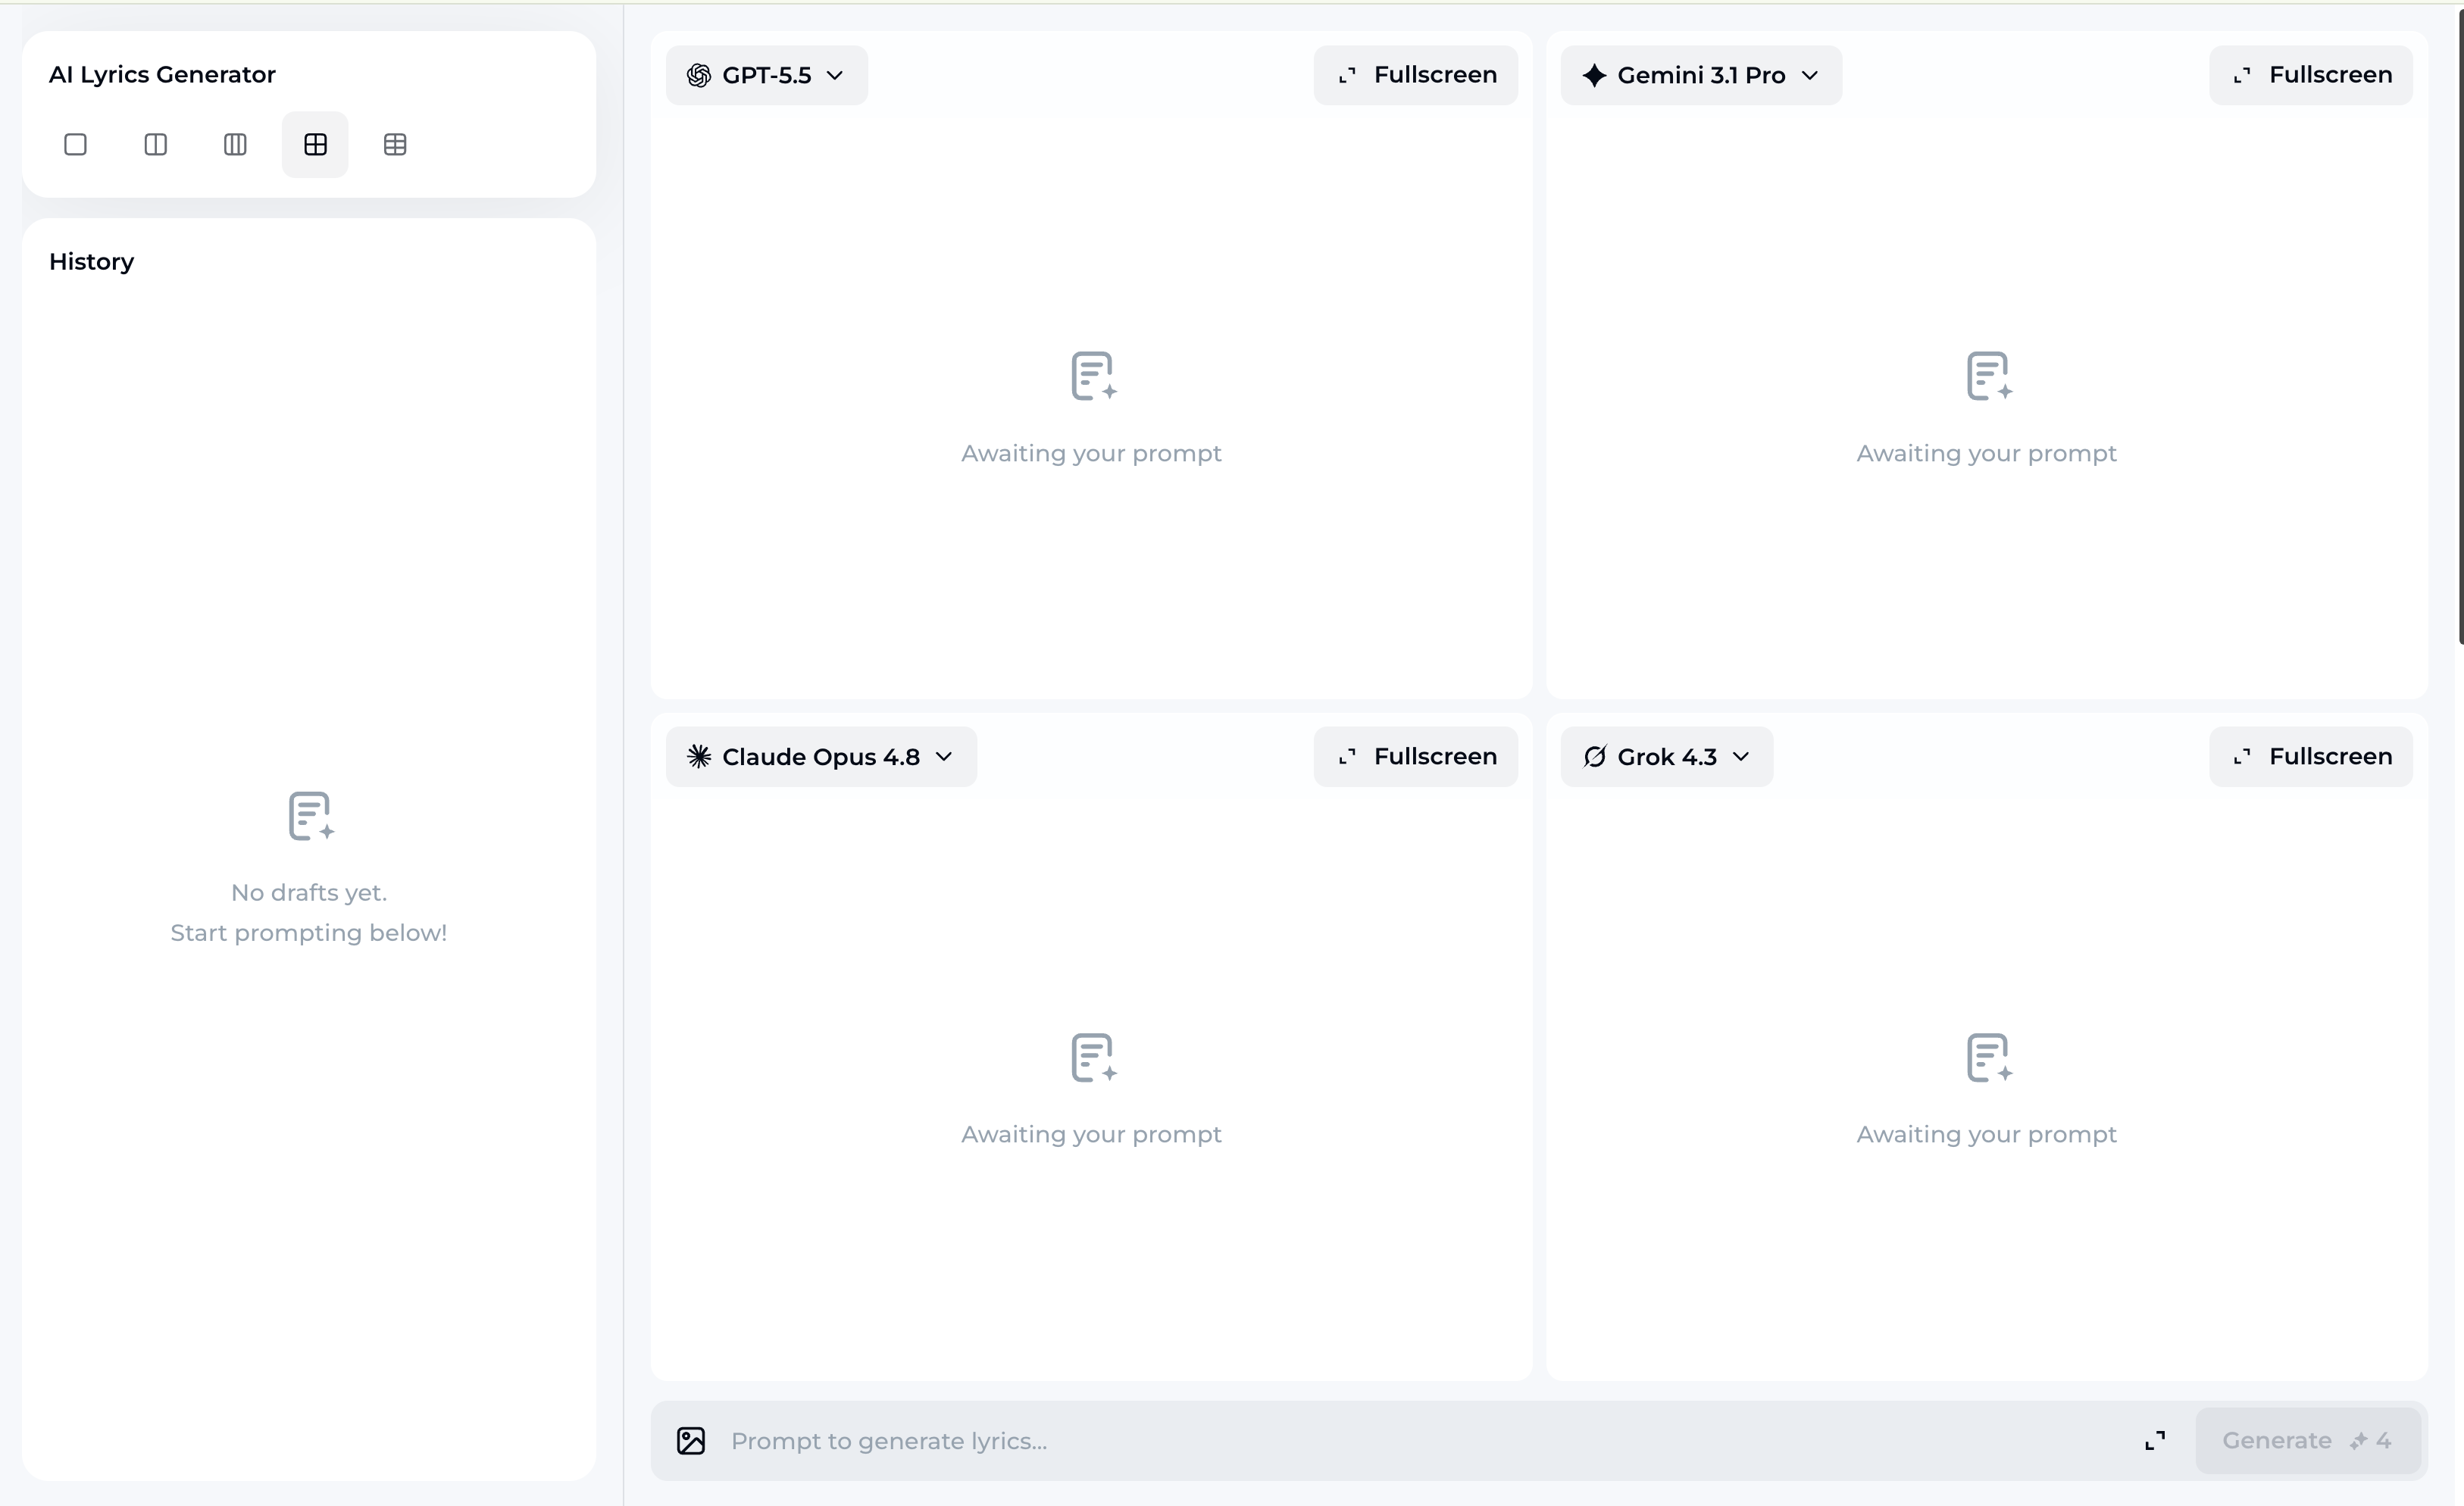Click 'Awaiting your prompt' in Grok 4.3 pane

point(1986,1134)
